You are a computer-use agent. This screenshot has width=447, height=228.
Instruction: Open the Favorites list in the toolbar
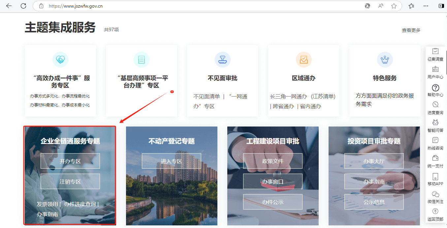[x=411, y=6]
